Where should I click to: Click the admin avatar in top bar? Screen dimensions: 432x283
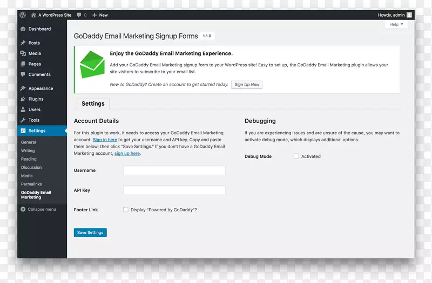pyautogui.click(x=409, y=15)
